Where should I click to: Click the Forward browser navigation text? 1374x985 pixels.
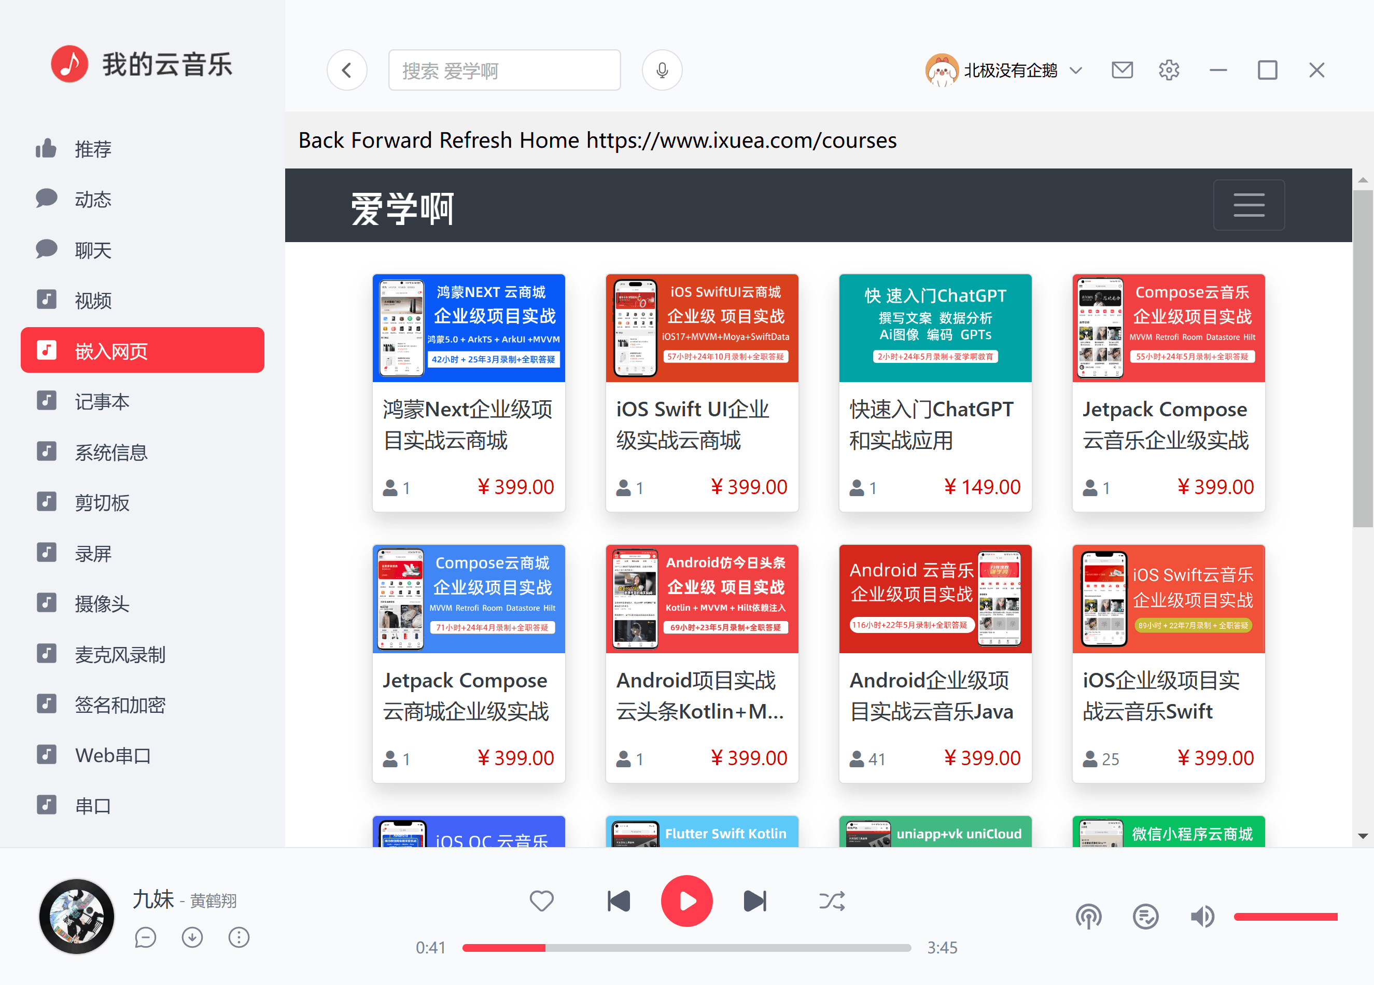tap(392, 140)
